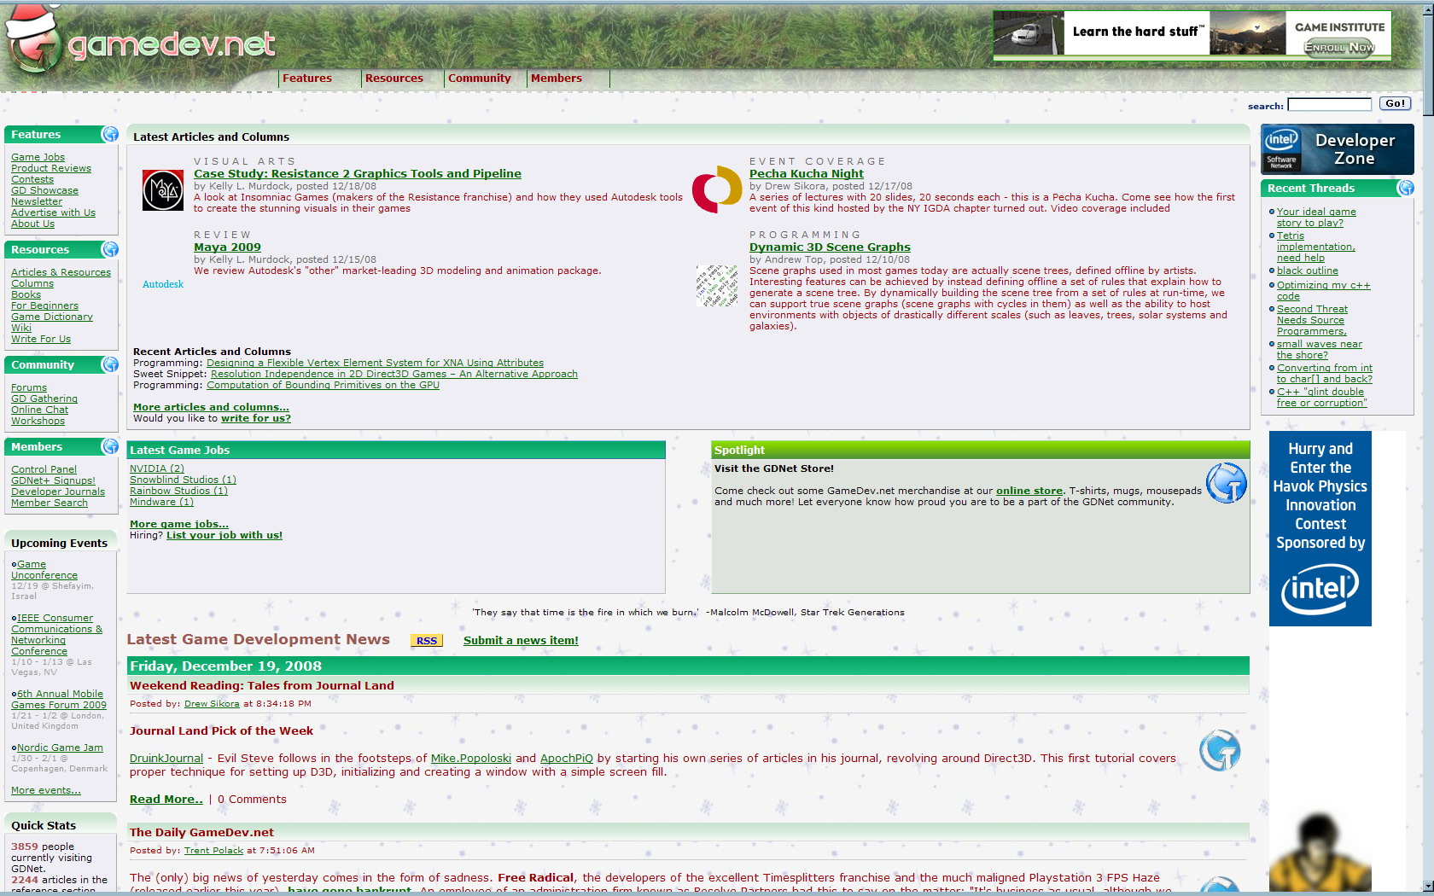The image size is (1434, 896).
Task: Click the Autodesk link under Maya review
Action: click(x=163, y=284)
